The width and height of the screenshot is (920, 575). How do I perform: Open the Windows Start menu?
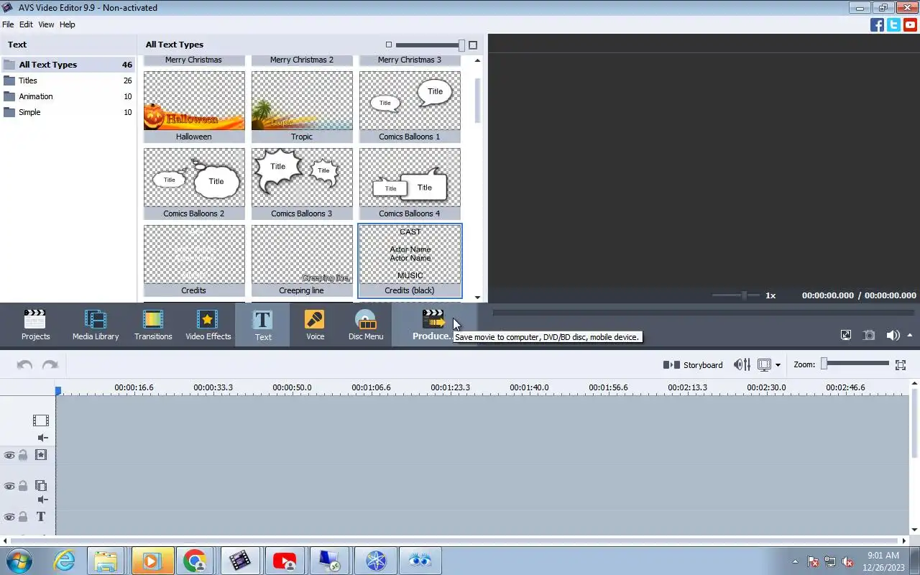(19, 561)
